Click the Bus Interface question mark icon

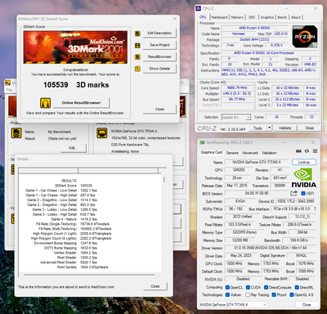pos(316,209)
